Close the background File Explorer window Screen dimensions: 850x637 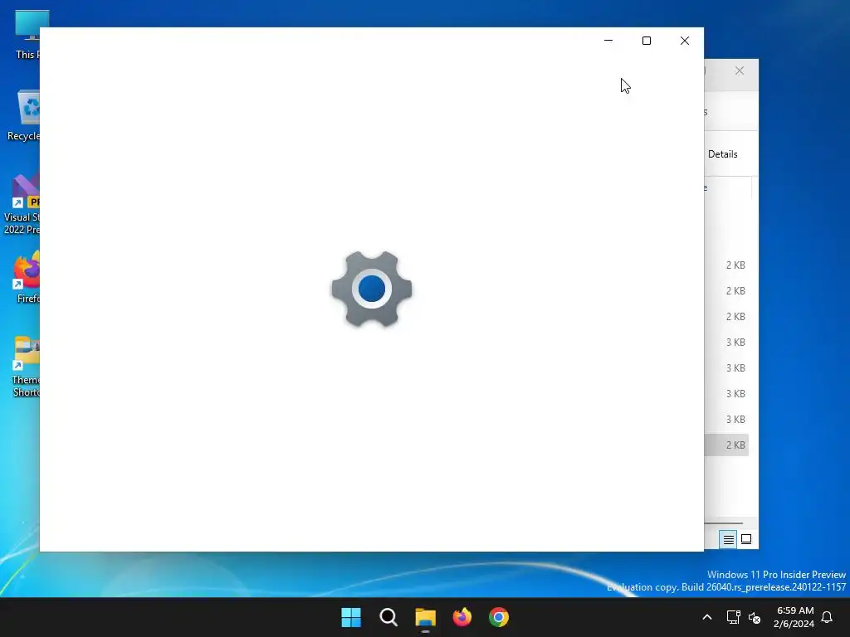(740, 71)
